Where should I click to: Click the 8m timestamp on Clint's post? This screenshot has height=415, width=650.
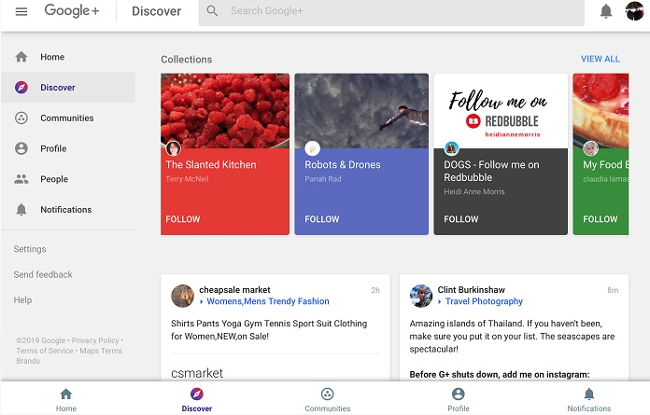click(613, 290)
